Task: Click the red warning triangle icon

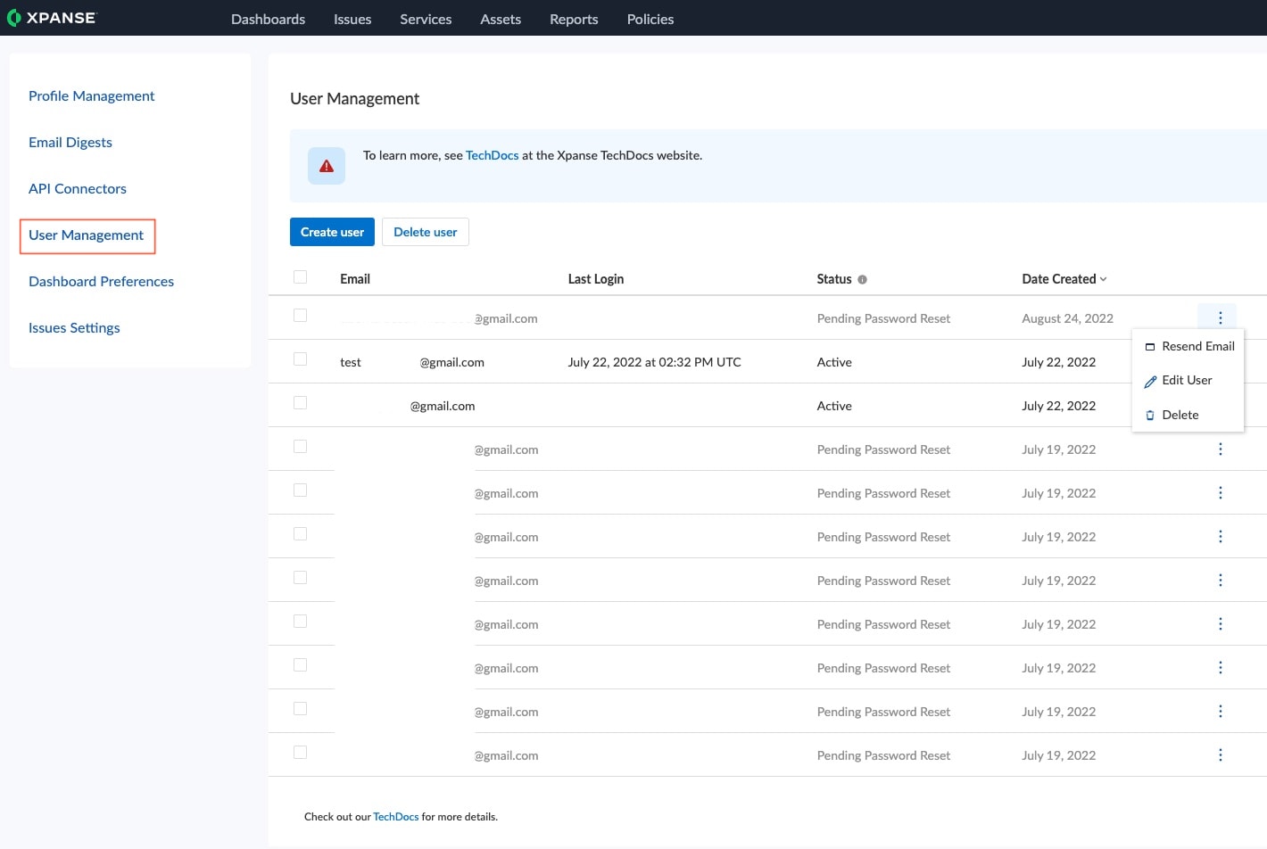Action: click(327, 166)
